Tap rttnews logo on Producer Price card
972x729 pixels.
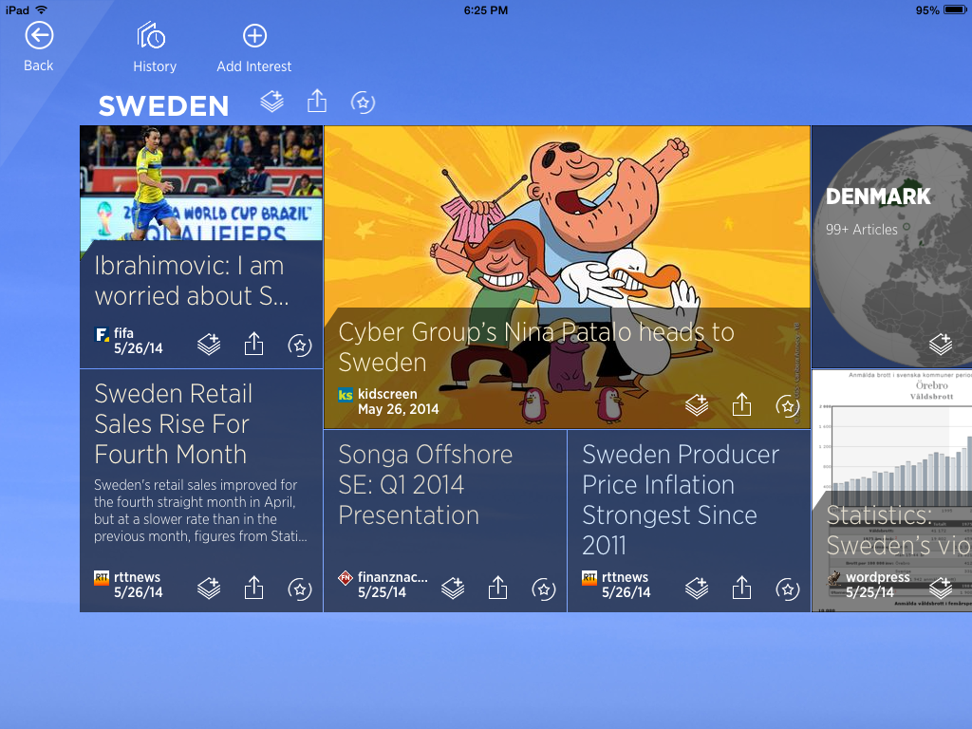(589, 578)
